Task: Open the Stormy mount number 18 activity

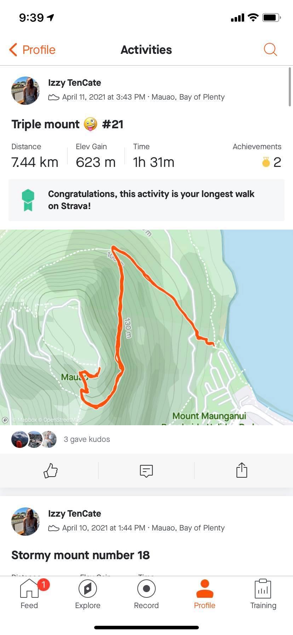Action: 80,555
